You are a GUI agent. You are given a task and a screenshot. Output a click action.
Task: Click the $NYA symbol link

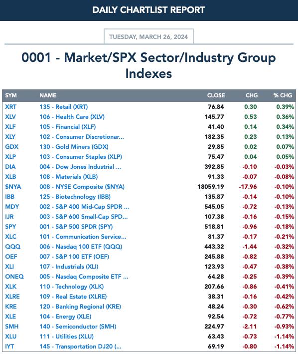[x=13, y=187]
